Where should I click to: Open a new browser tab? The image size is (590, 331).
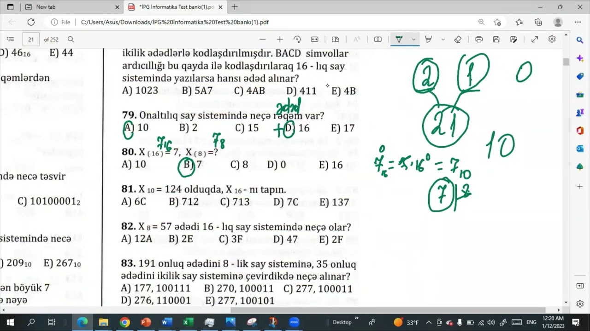(235, 7)
